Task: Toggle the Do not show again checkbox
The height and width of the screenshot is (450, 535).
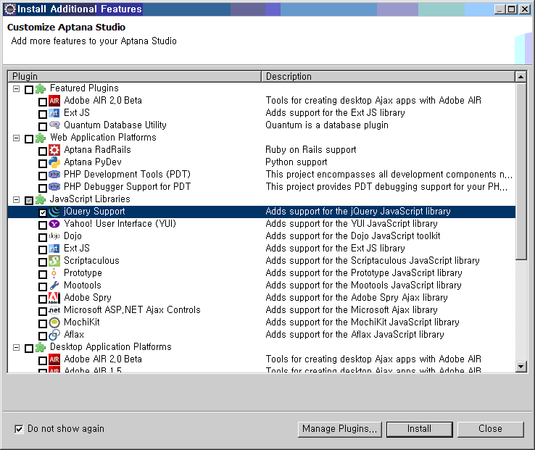Action: [19, 429]
